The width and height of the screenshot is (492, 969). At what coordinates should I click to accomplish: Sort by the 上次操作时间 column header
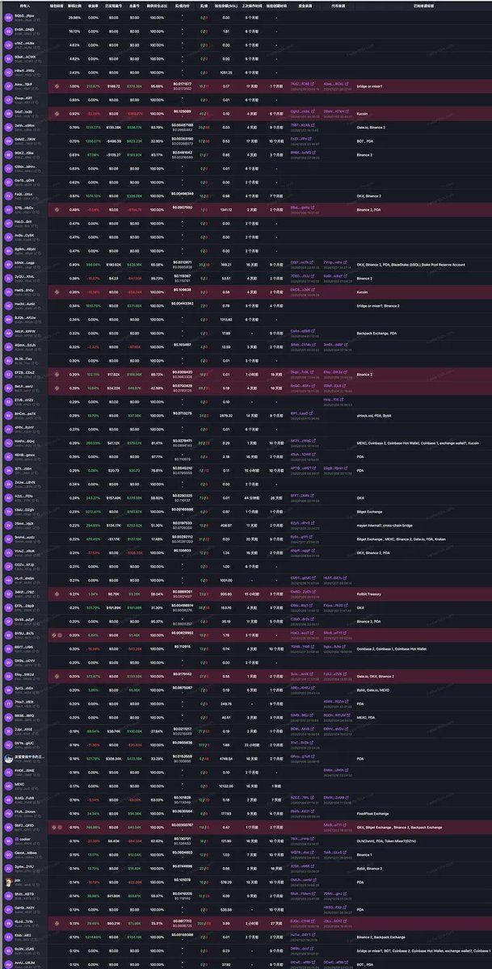click(x=250, y=5)
